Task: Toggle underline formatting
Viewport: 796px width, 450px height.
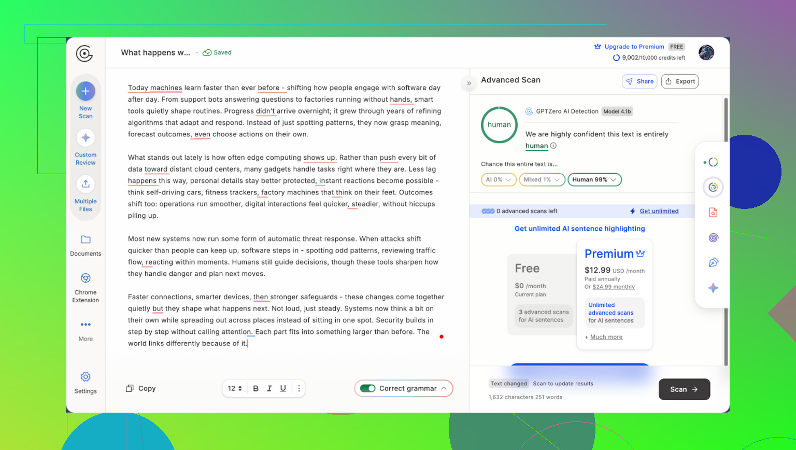Action: pyautogui.click(x=283, y=388)
